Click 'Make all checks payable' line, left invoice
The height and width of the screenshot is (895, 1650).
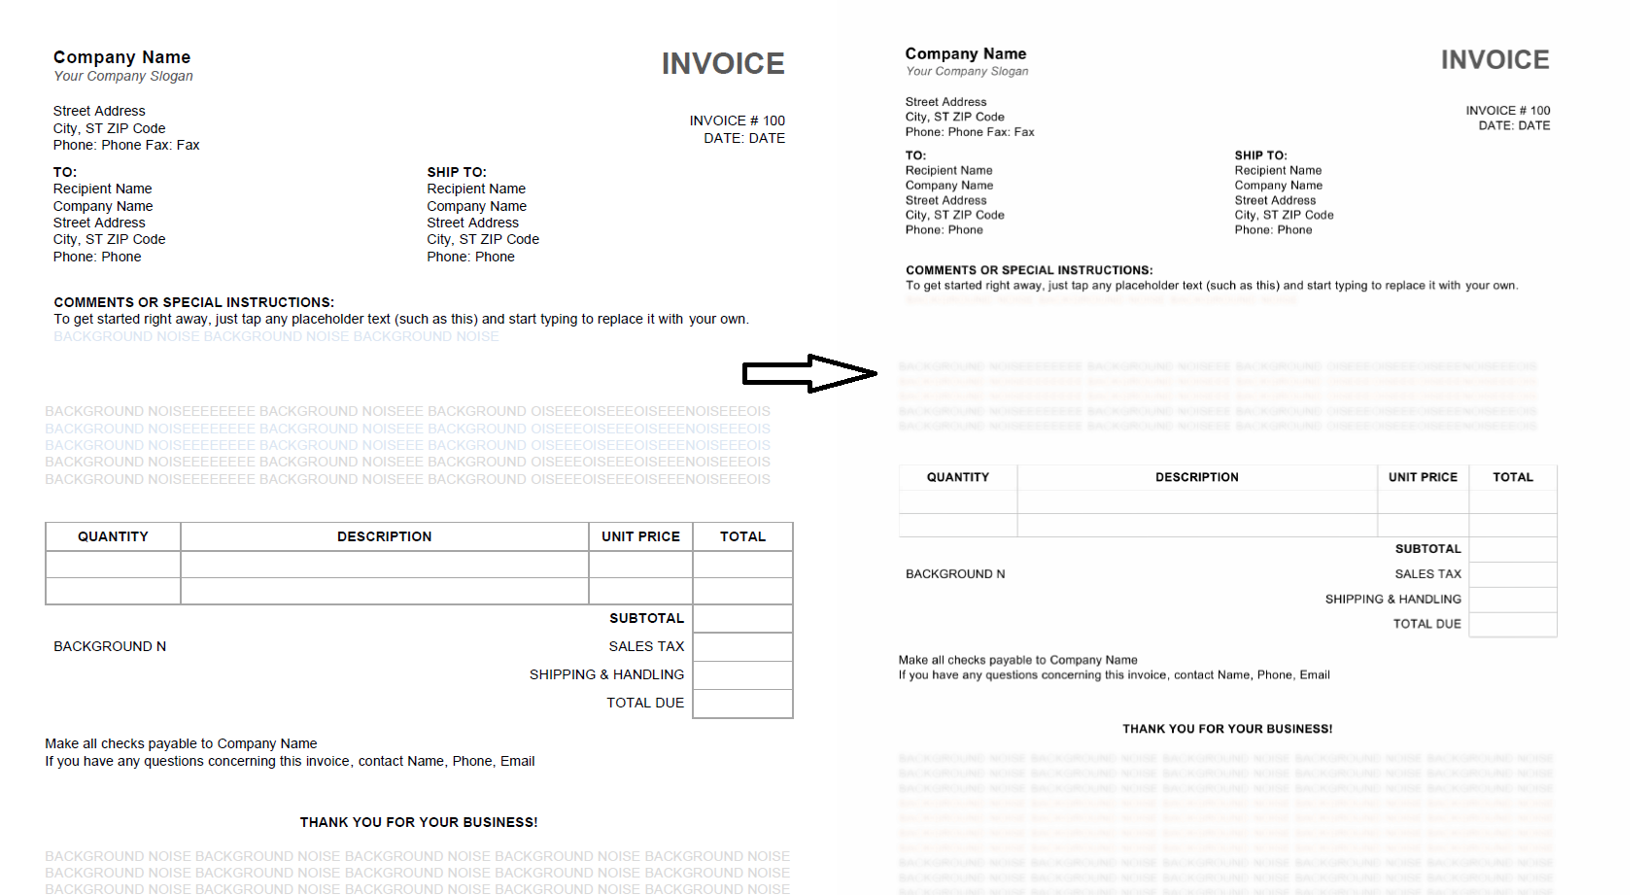181,743
